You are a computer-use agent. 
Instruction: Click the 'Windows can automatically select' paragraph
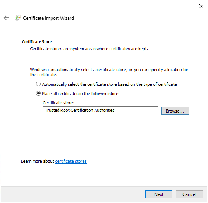tap(109, 72)
